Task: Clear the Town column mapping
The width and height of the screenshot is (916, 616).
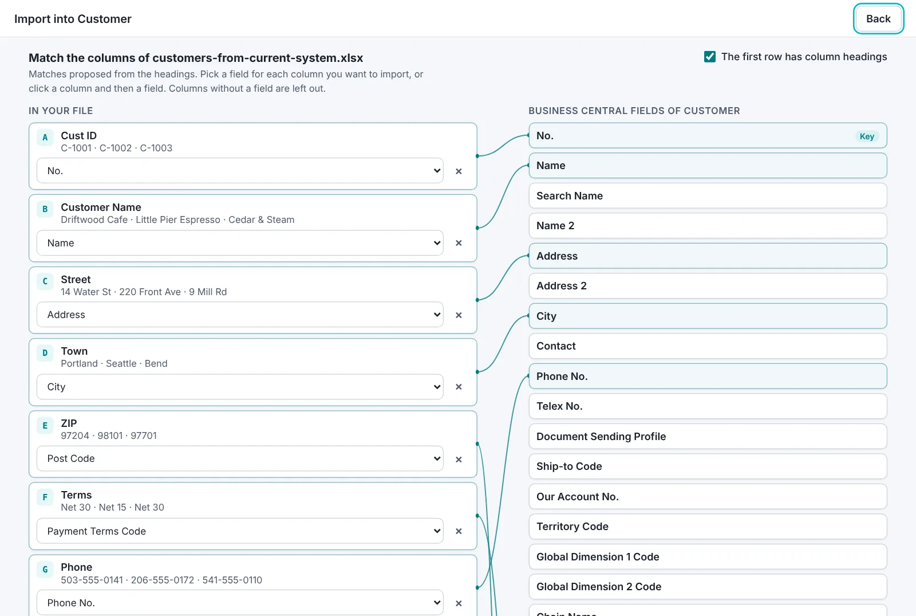Action: pos(459,387)
